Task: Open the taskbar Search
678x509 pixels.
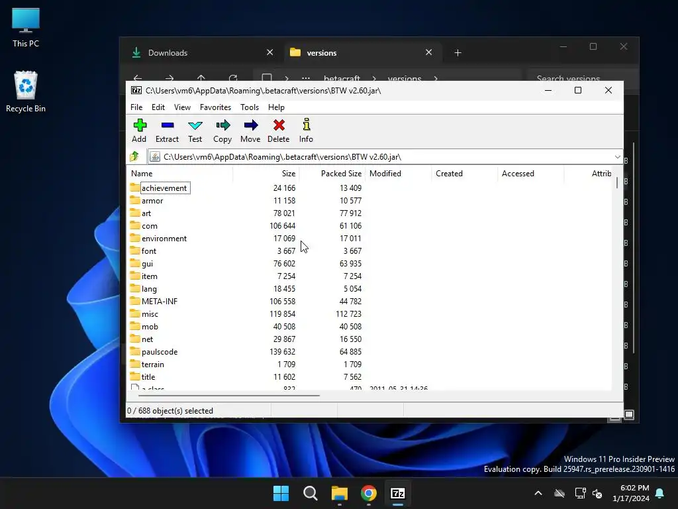Action: [311, 493]
